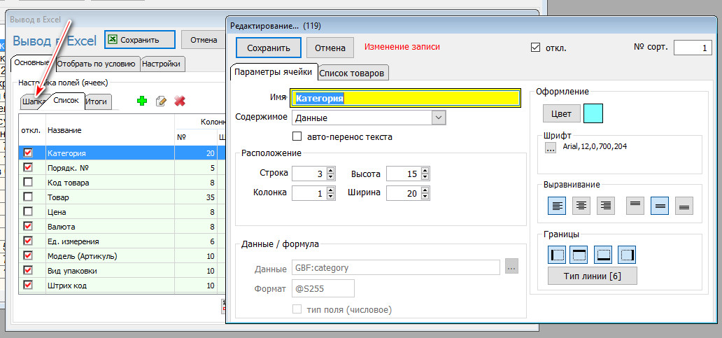Open the Содержимое dropdown
The image size is (722, 338).
point(439,118)
